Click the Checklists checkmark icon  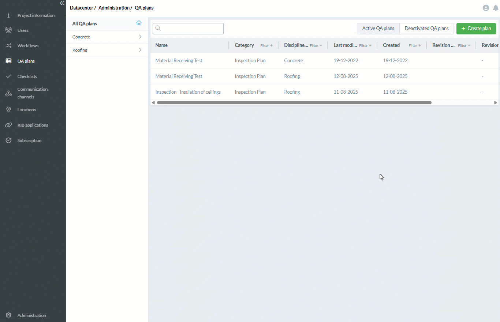pos(8,76)
